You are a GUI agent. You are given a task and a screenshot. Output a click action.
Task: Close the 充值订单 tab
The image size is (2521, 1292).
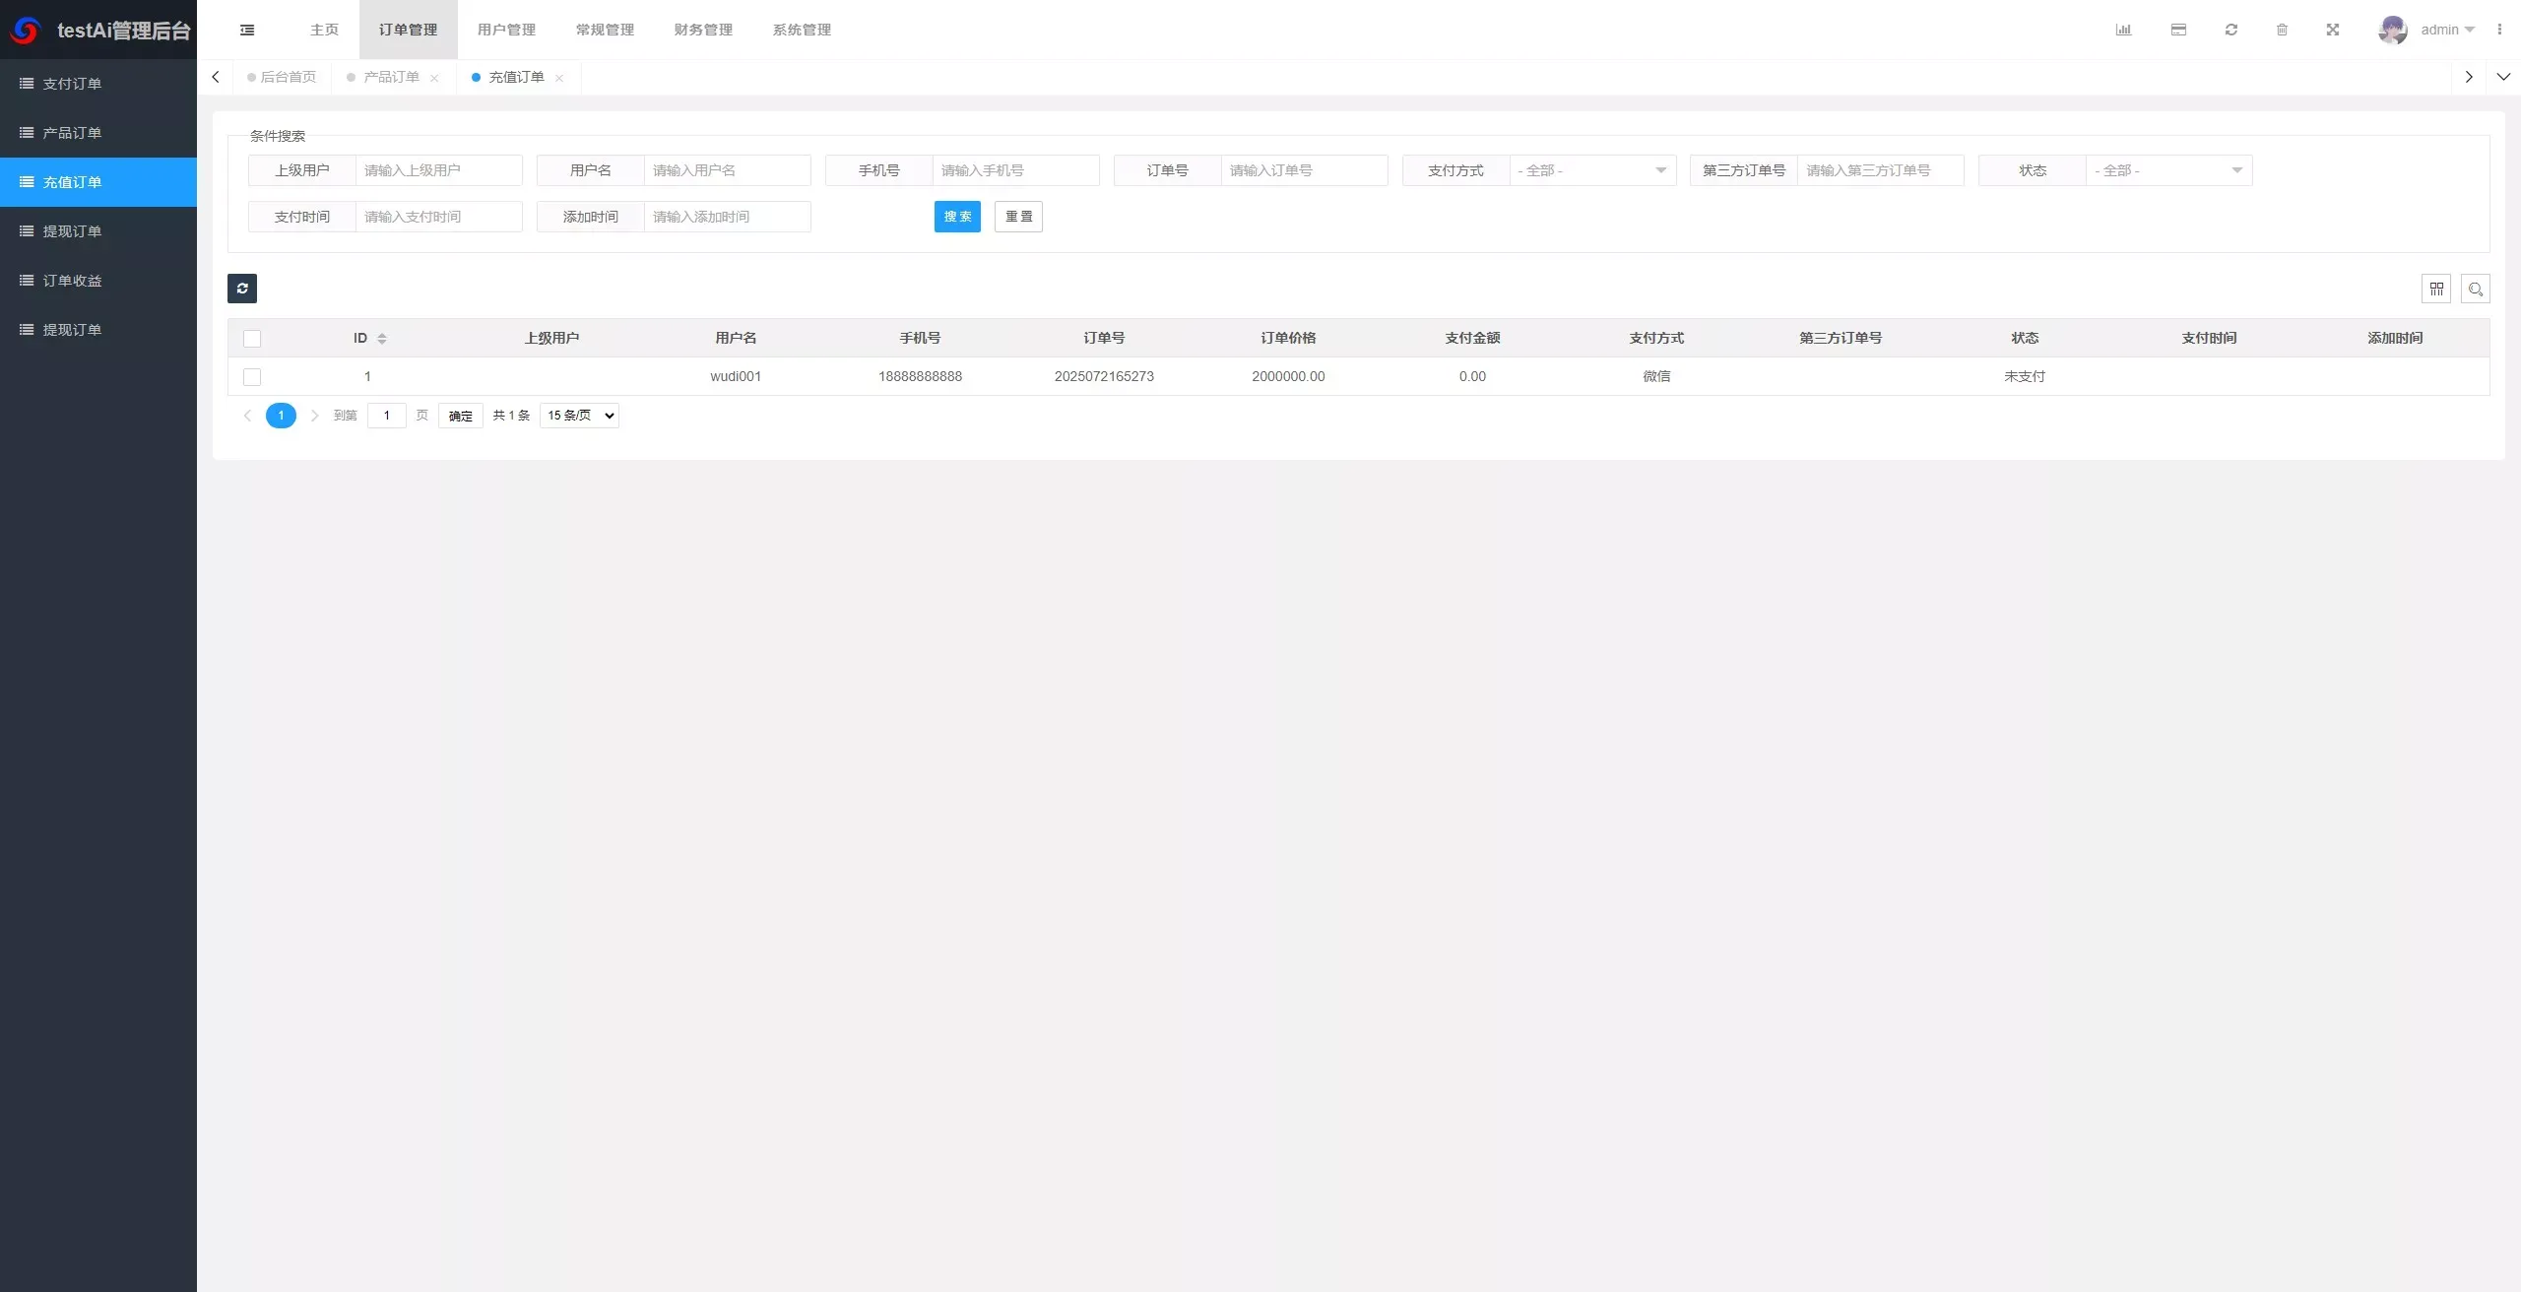pyautogui.click(x=559, y=78)
